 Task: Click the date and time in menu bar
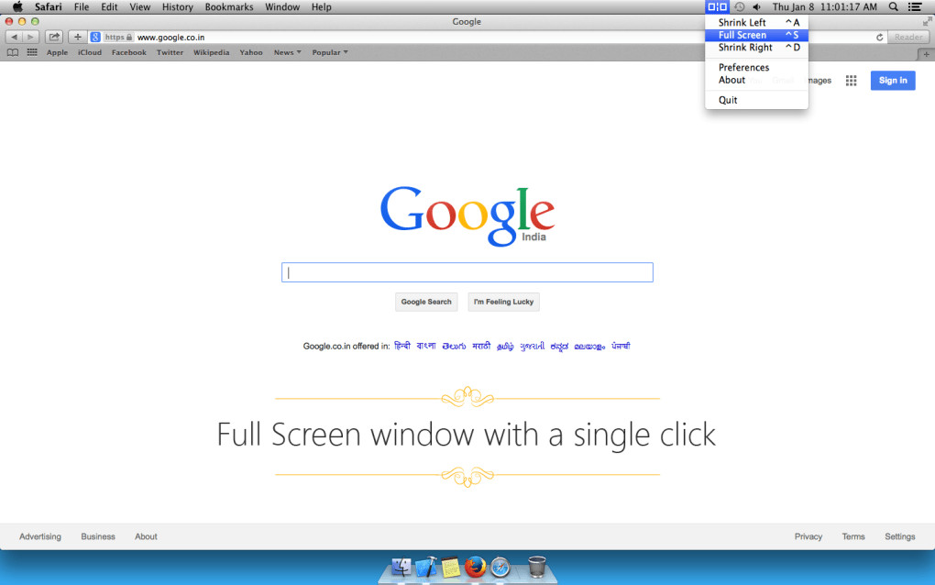[x=825, y=6]
